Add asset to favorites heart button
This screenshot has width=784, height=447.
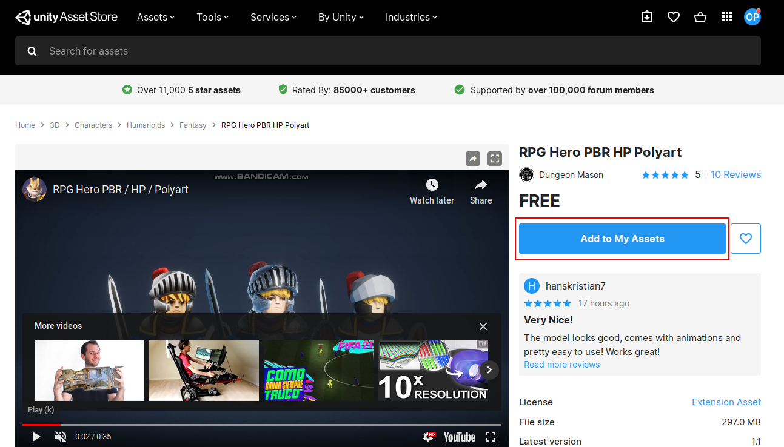[x=746, y=239]
